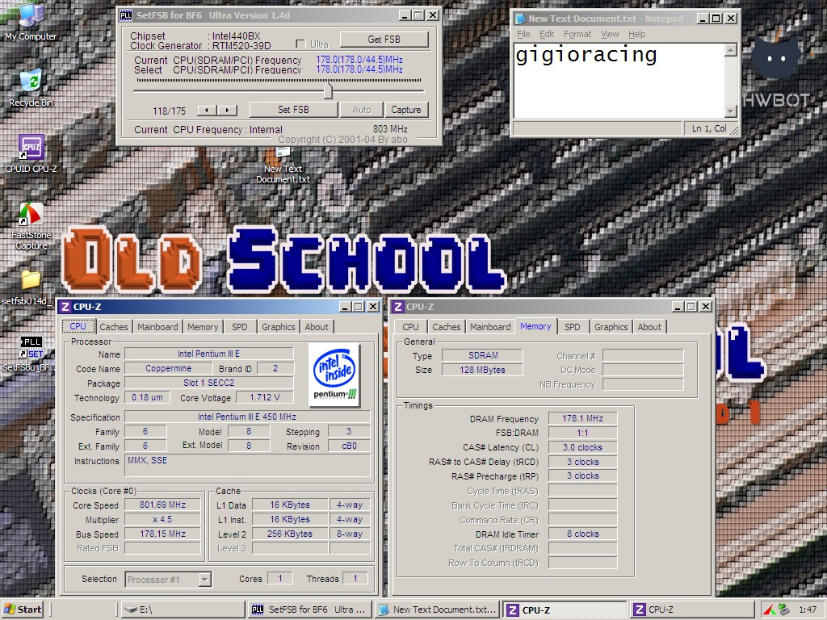827x620 pixels.
Task: Click the Notepad title bar icon
Action: click(520, 19)
